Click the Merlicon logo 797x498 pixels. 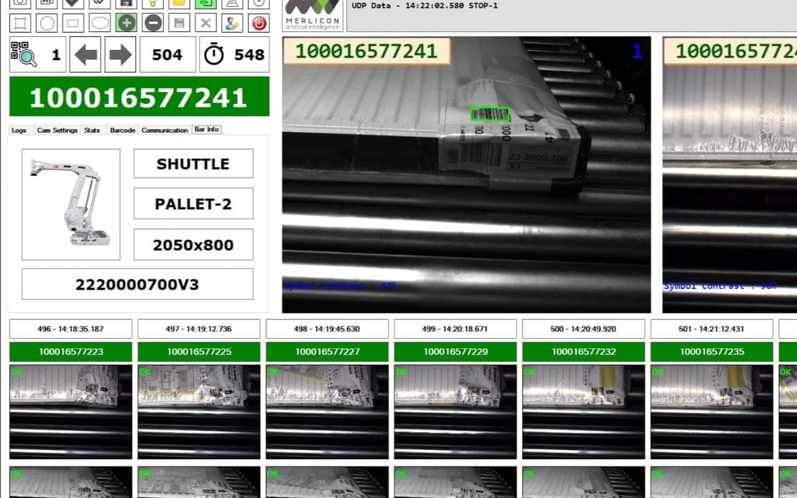313,15
